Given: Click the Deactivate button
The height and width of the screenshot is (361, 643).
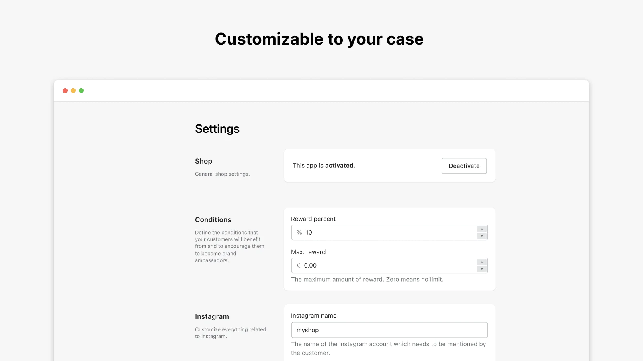Looking at the screenshot, I should click(x=464, y=166).
